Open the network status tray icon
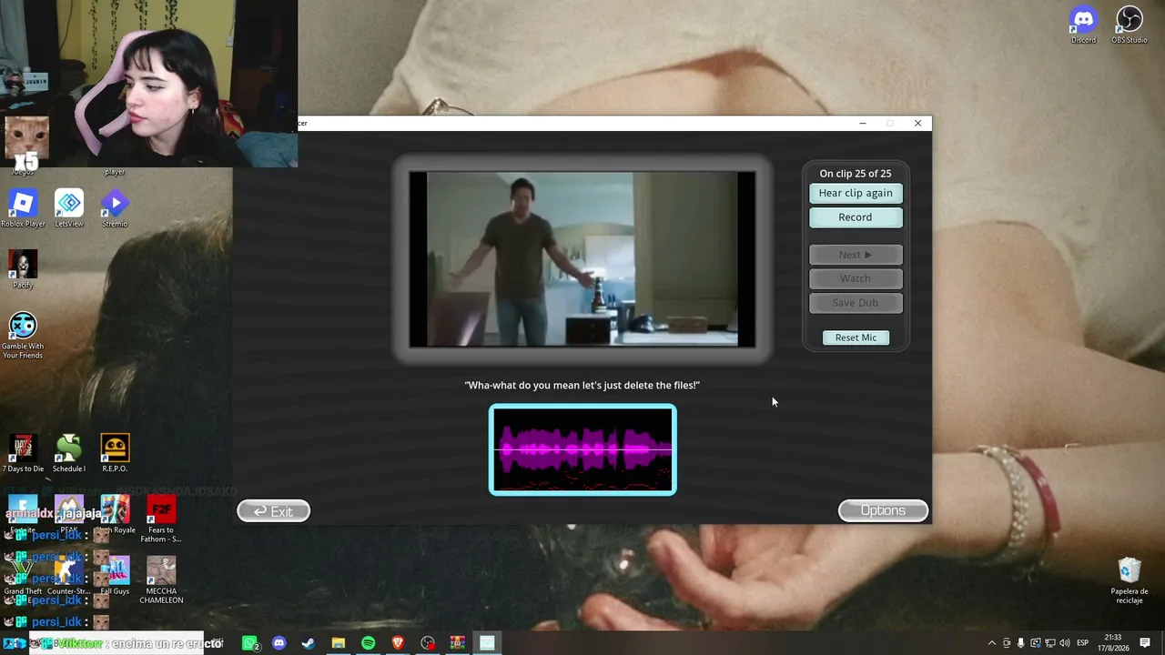The width and height of the screenshot is (1165, 655). [x=1050, y=643]
